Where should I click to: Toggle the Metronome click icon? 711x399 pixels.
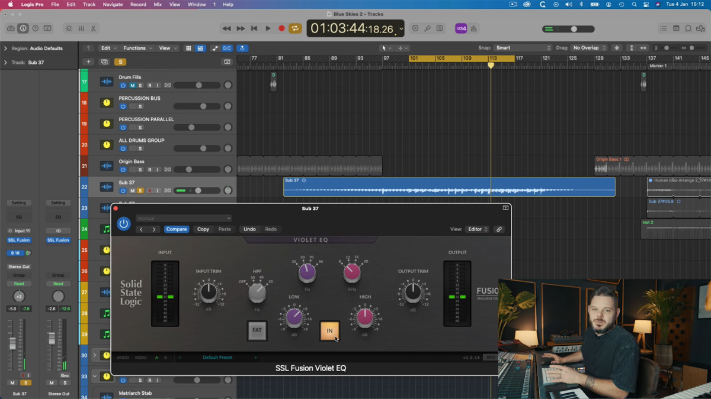point(473,28)
